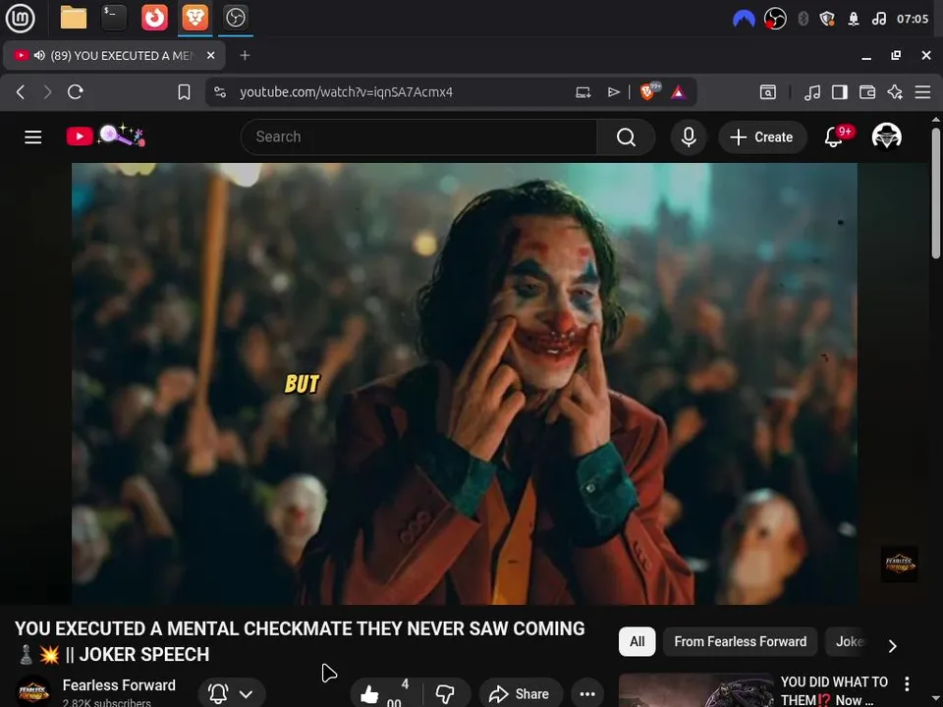Open Brave Wallet
The width and height of the screenshot is (943, 707).
(867, 92)
